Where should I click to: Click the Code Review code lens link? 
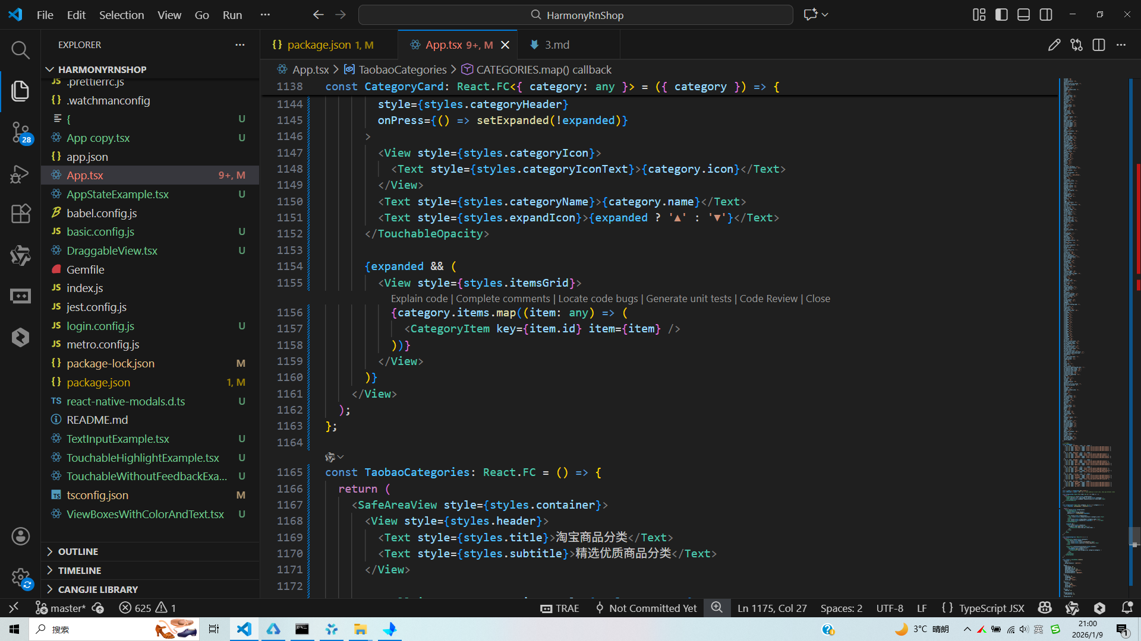pos(768,299)
